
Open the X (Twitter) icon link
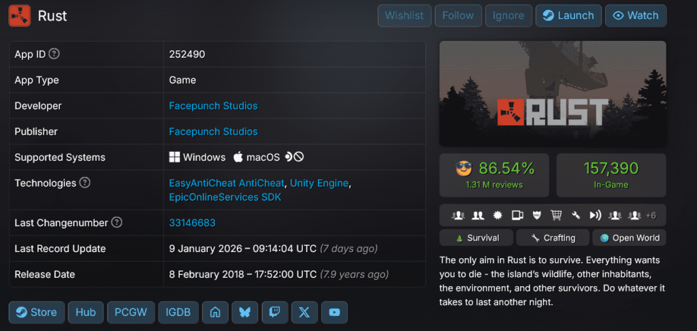pos(304,313)
